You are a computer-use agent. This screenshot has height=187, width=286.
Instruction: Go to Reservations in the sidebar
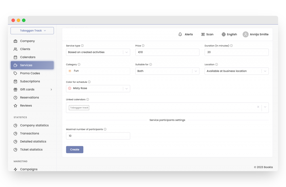coord(29,97)
